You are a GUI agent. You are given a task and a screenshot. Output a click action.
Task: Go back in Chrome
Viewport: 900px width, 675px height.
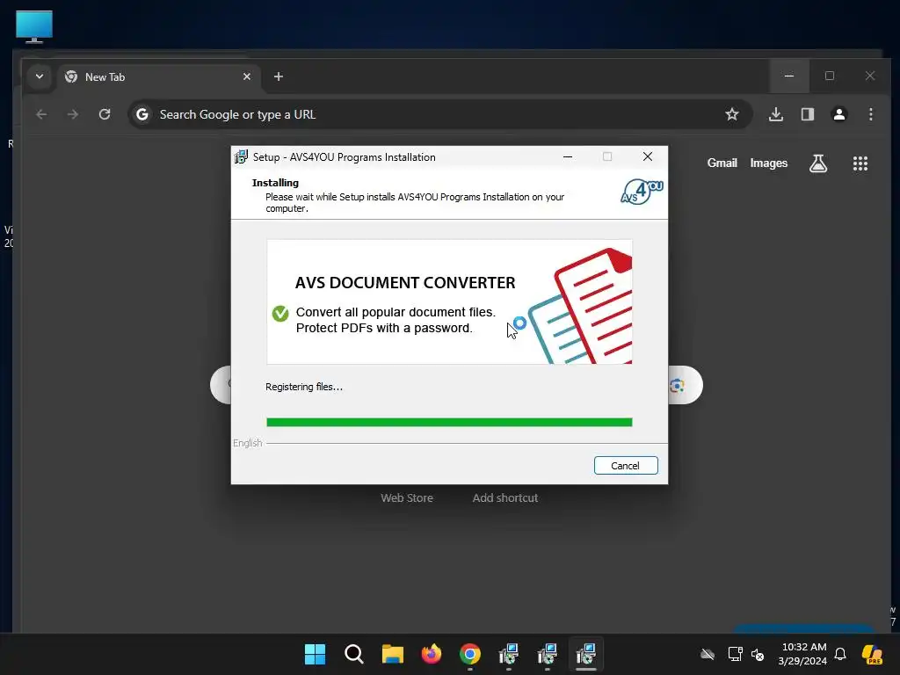pos(41,114)
